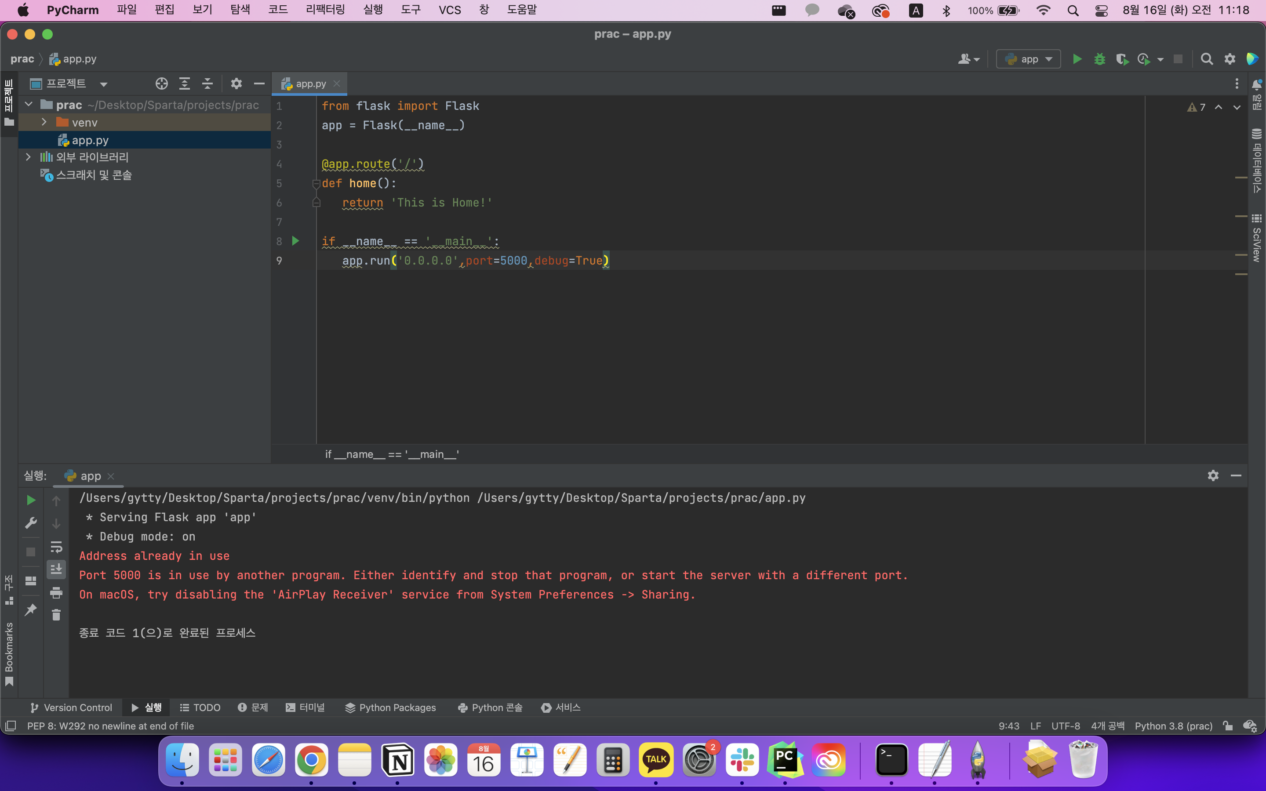Click the JetBrains Toolbox icon at toolbar end
This screenshot has height=791, width=1266.
1252,59
